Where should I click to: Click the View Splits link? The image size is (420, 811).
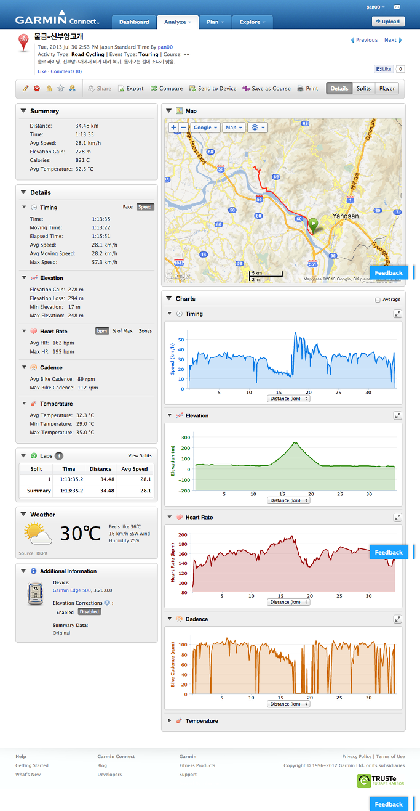click(x=140, y=455)
